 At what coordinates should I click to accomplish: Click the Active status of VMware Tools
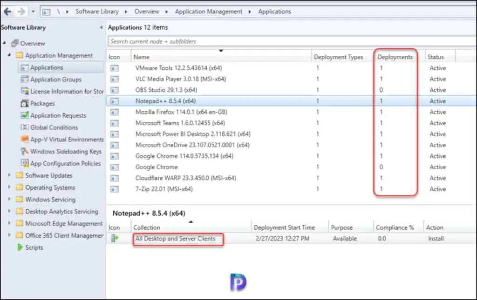437,68
